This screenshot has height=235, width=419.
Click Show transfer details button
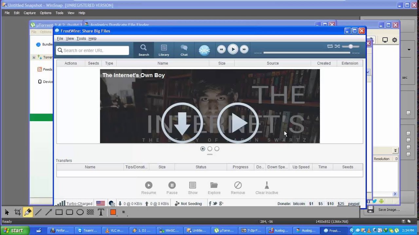click(193, 188)
